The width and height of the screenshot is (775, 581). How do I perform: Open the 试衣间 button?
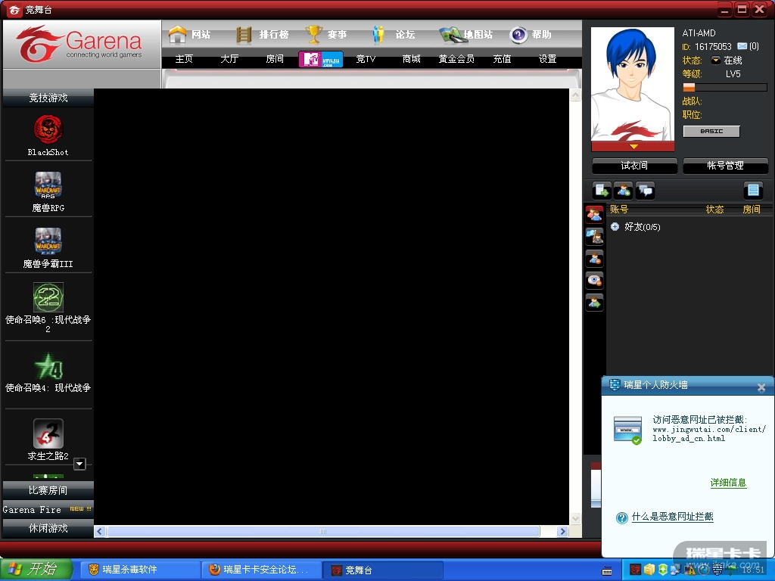[x=635, y=166]
